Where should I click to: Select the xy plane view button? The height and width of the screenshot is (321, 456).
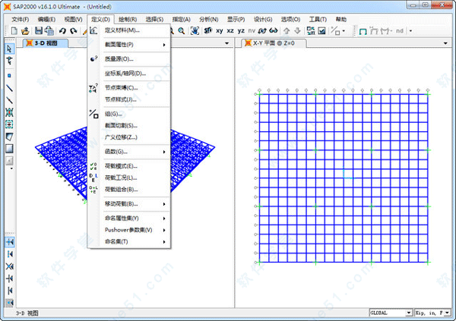[219, 30]
